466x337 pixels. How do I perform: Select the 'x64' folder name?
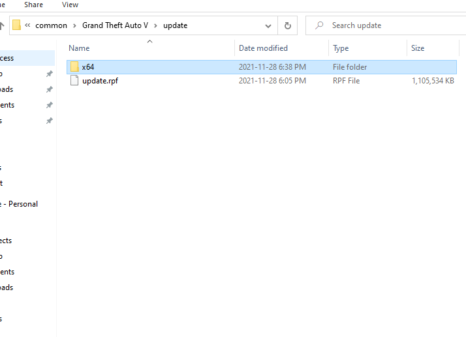88,67
